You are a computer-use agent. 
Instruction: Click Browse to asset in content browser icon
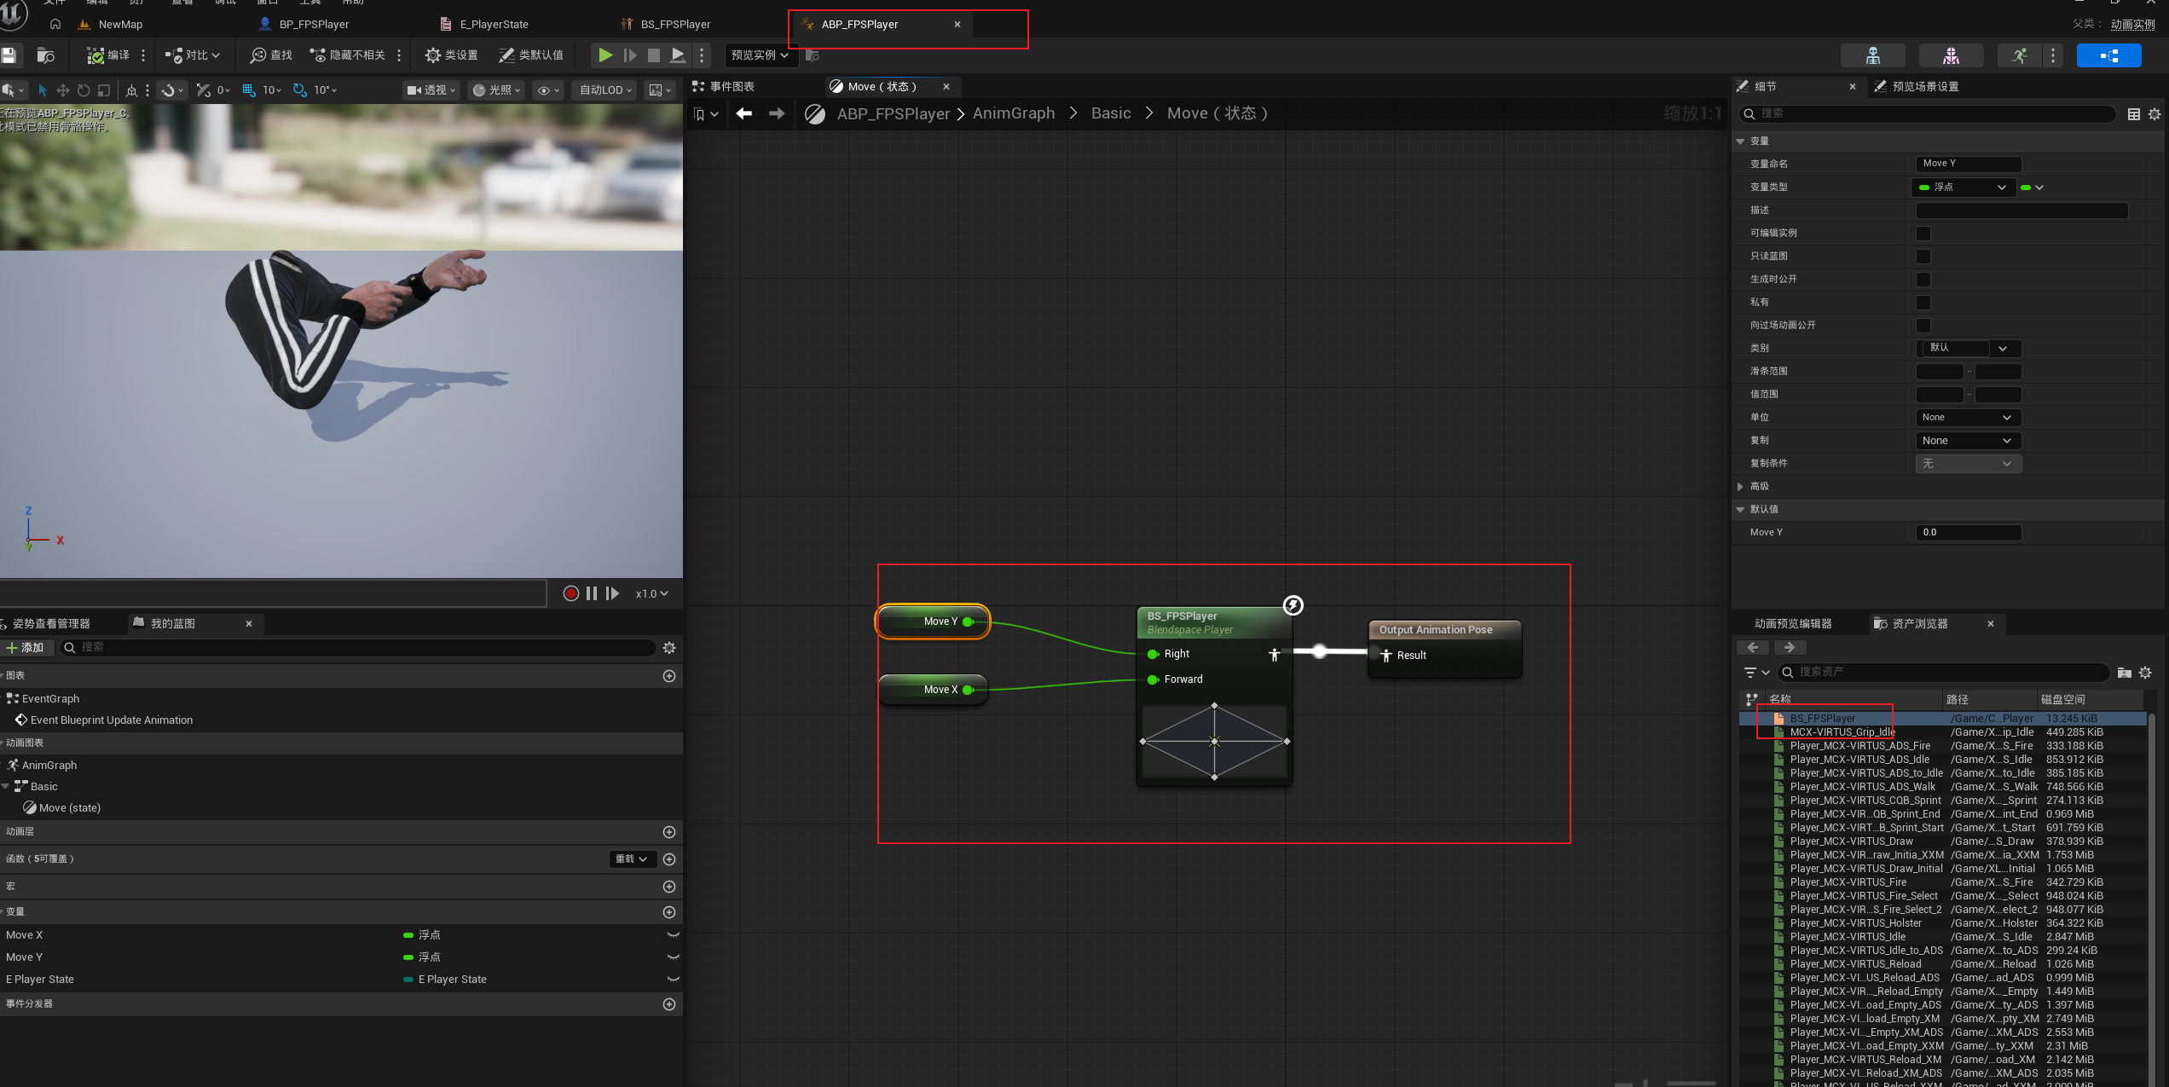point(46,55)
